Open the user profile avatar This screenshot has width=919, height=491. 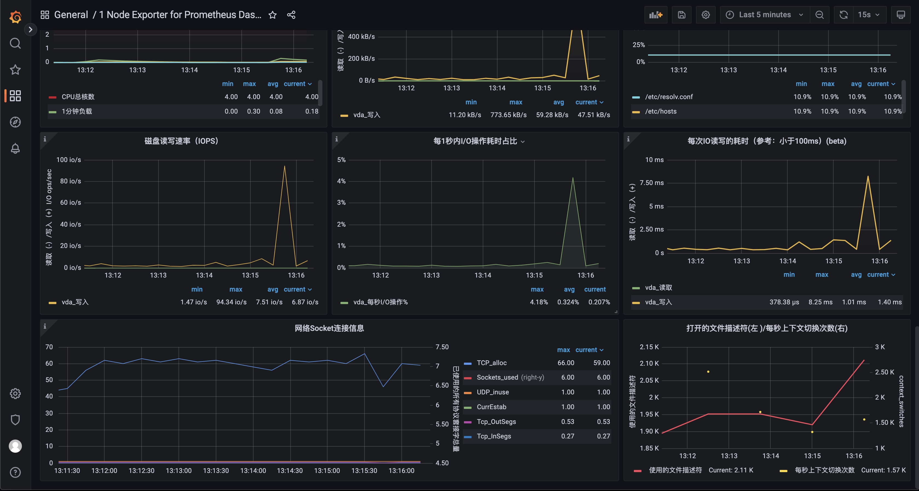point(15,446)
